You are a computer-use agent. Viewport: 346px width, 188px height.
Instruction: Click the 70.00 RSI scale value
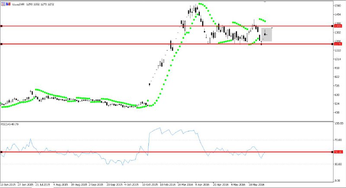[339, 140]
